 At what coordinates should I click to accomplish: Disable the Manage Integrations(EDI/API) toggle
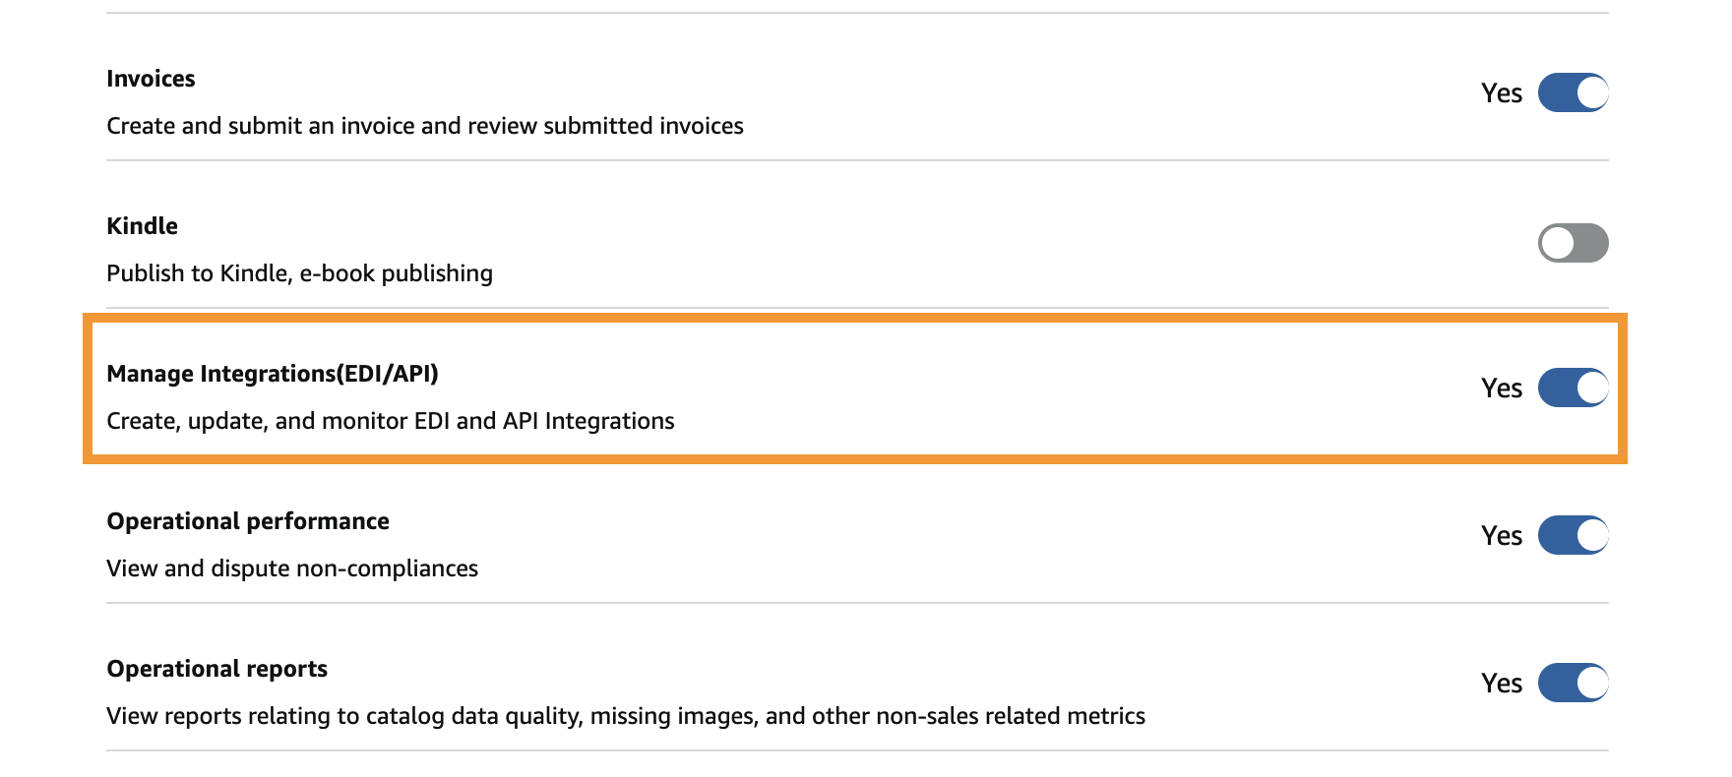tap(1573, 388)
